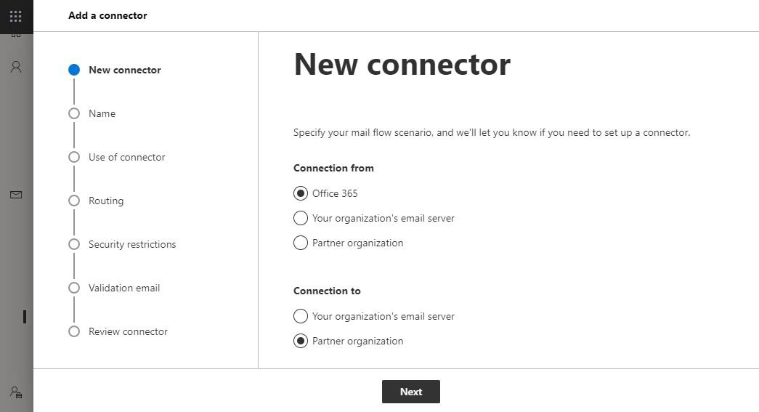Select Partner organization under Connection from

pos(301,243)
